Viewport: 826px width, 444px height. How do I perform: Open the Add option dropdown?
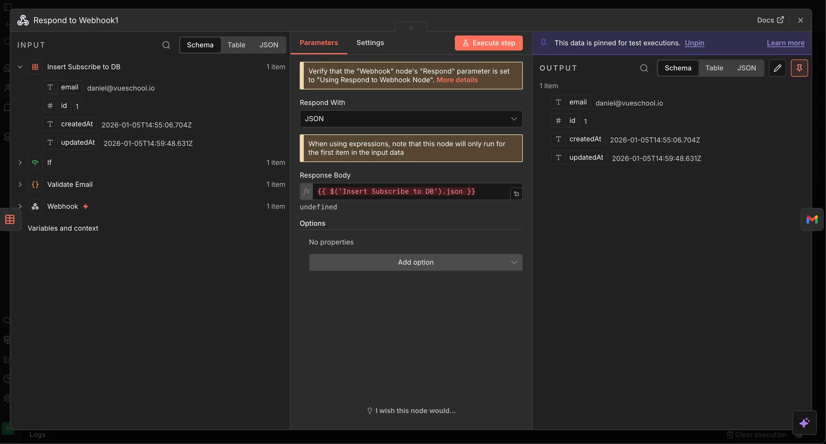click(415, 262)
